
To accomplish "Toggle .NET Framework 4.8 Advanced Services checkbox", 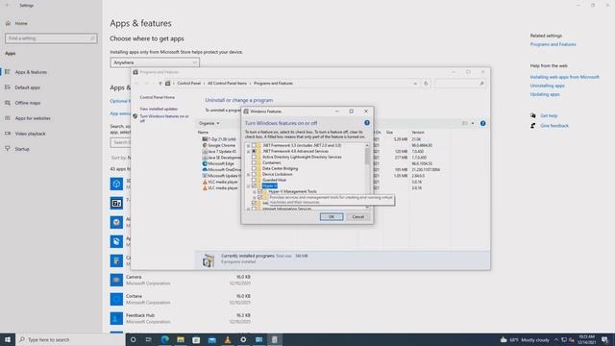I will (x=254, y=151).
